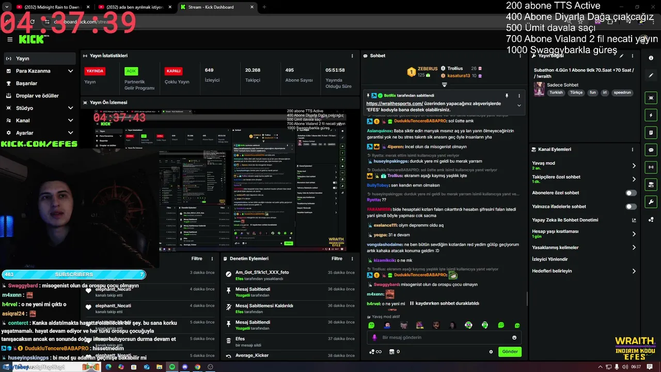Open Takipçilere özel sohbet settings chevron
The image size is (661, 372).
click(634, 179)
